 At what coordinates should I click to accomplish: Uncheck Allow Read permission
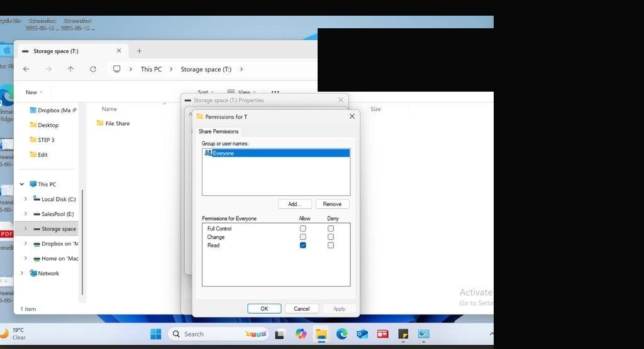pos(303,245)
